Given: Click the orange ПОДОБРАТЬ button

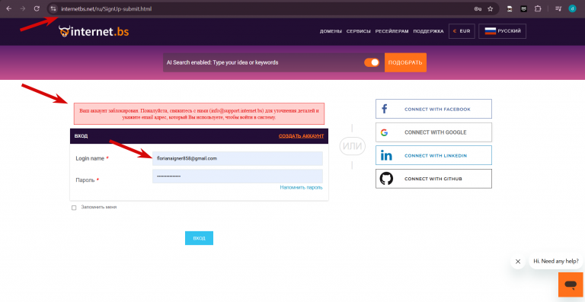Looking at the screenshot, I should [x=405, y=62].
